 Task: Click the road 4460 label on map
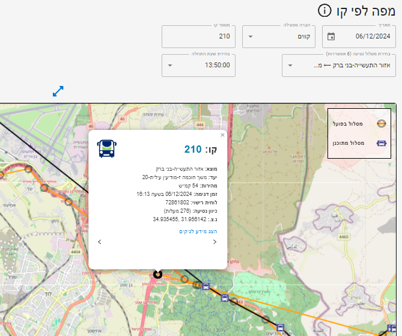[x=344, y=237]
